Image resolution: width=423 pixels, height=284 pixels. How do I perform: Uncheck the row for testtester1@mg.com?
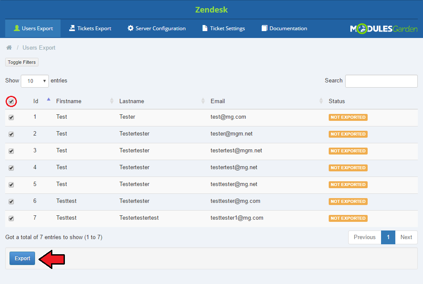(x=11, y=218)
